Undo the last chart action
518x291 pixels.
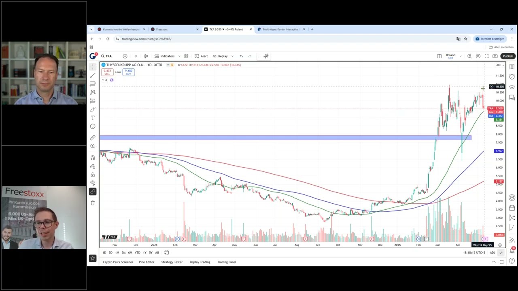click(x=241, y=56)
